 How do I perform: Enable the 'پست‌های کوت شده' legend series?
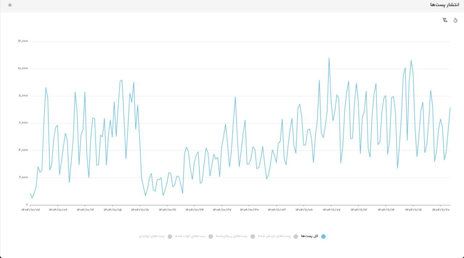(x=194, y=236)
